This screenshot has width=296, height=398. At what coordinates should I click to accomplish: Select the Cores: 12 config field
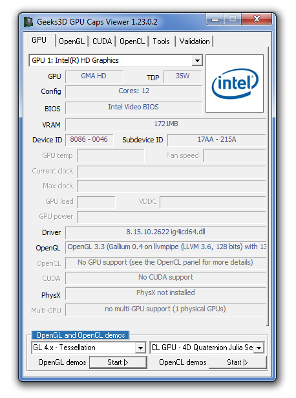[x=134, y=91]
